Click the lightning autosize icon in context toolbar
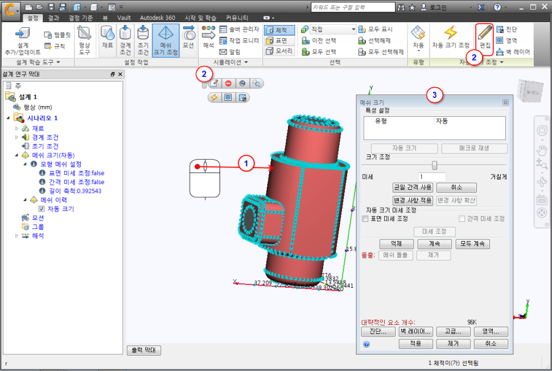This screenshot has width=552, height=371. [x=214, y=97]
